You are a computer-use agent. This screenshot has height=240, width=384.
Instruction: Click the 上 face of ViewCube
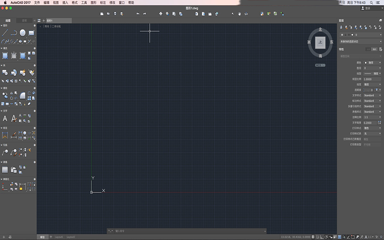click(320, 42)
